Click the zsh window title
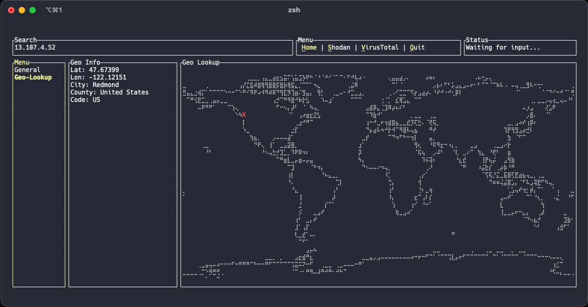The height and width of the screenshot is (307, 588). coord(294,10)
